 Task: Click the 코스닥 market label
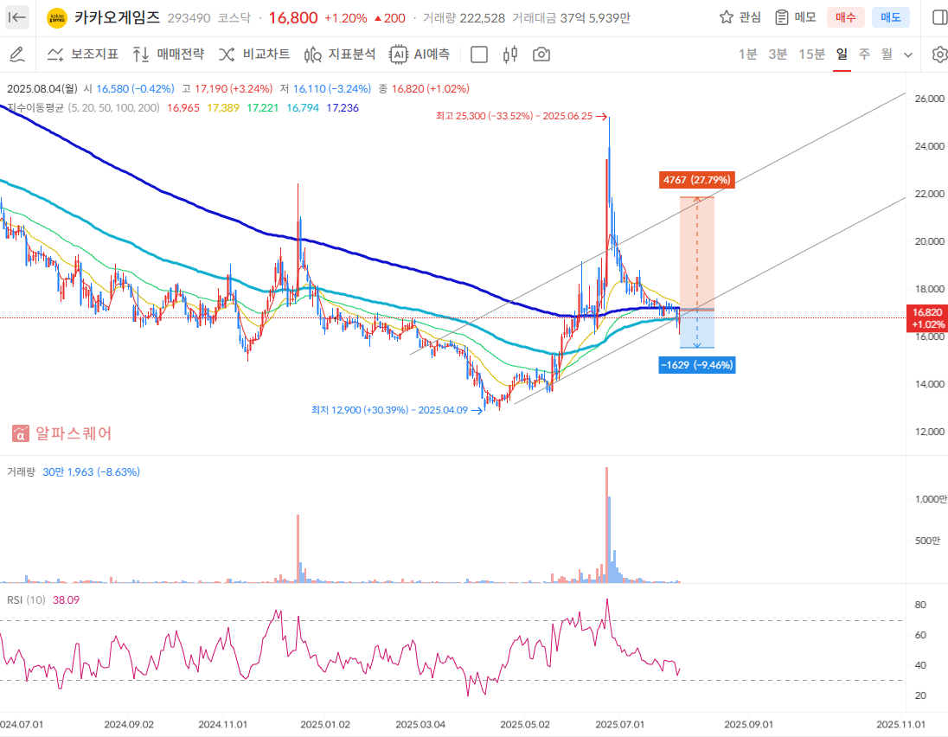(234, 18)
